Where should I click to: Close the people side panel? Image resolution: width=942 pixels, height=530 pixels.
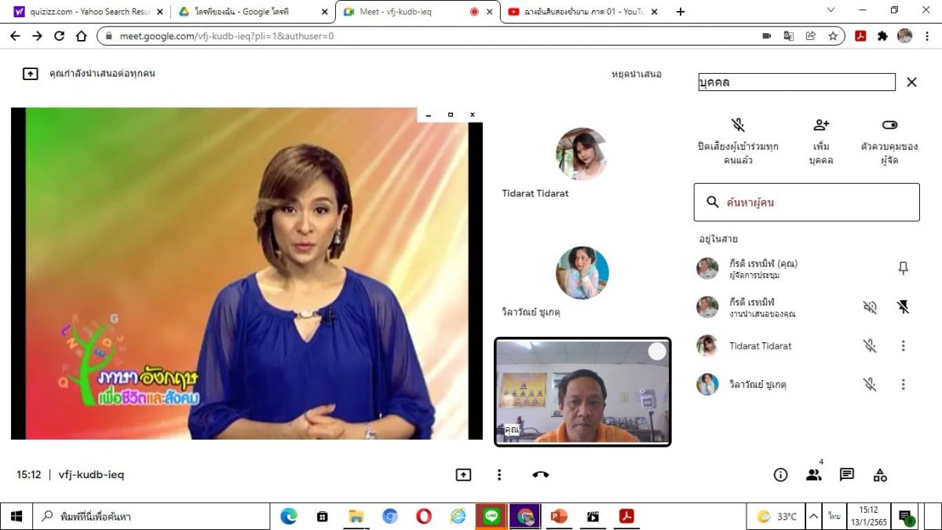coord(911,82)
